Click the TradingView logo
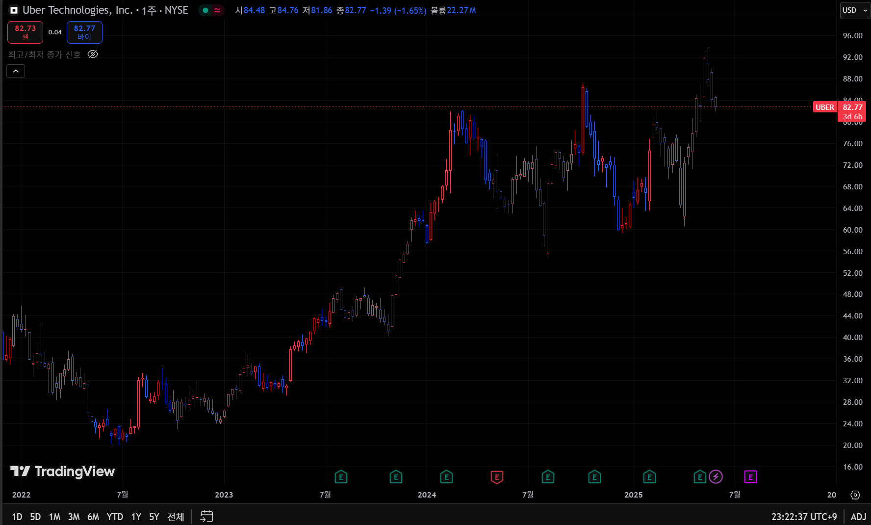Screen dimensions: 871x525 [x=62, y=472]
